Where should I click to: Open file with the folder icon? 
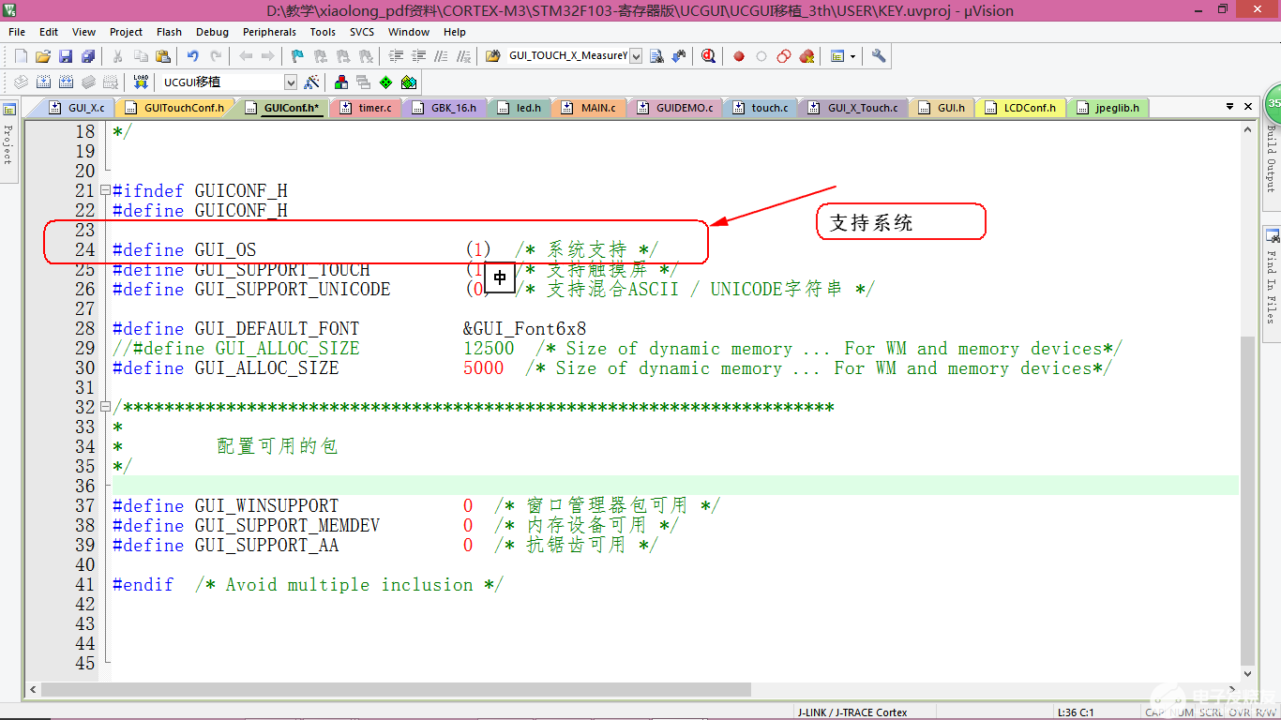(x=43, y=56)
